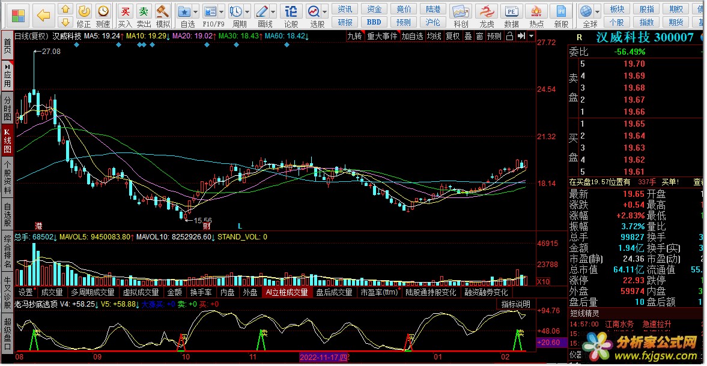Open the colorful home grid icon
707x366 pixels.
pos(18,16)
